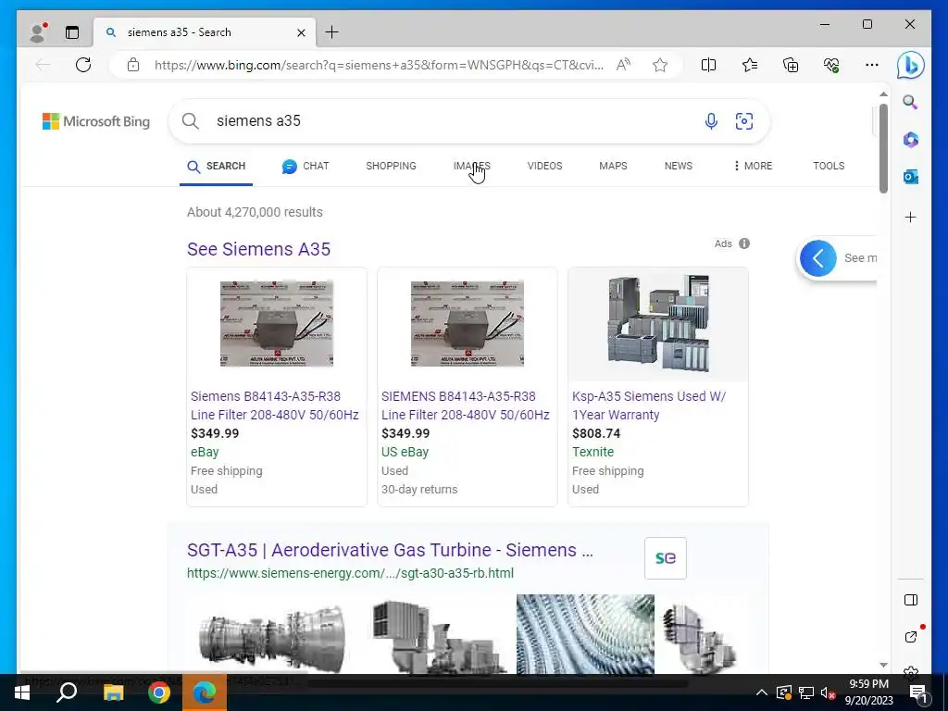The image size is (948, 711).
Task: Toggle sidebar layout icon
Action: [x=911, y=600]
